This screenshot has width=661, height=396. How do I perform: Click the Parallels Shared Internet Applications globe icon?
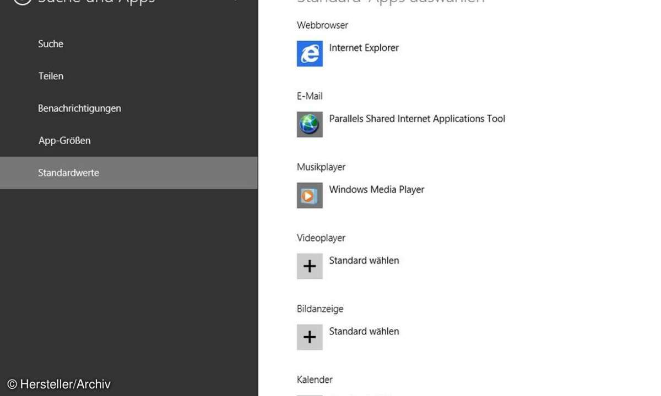tap(310, 124)
